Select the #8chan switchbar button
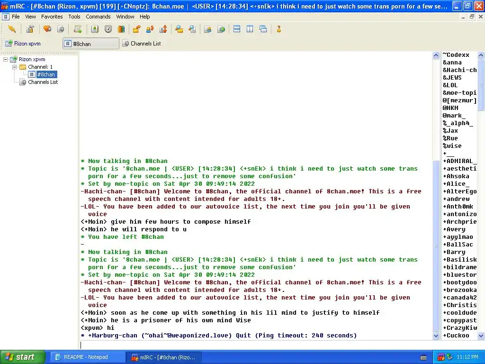This screenshot has height=364, width=485. 91,44
